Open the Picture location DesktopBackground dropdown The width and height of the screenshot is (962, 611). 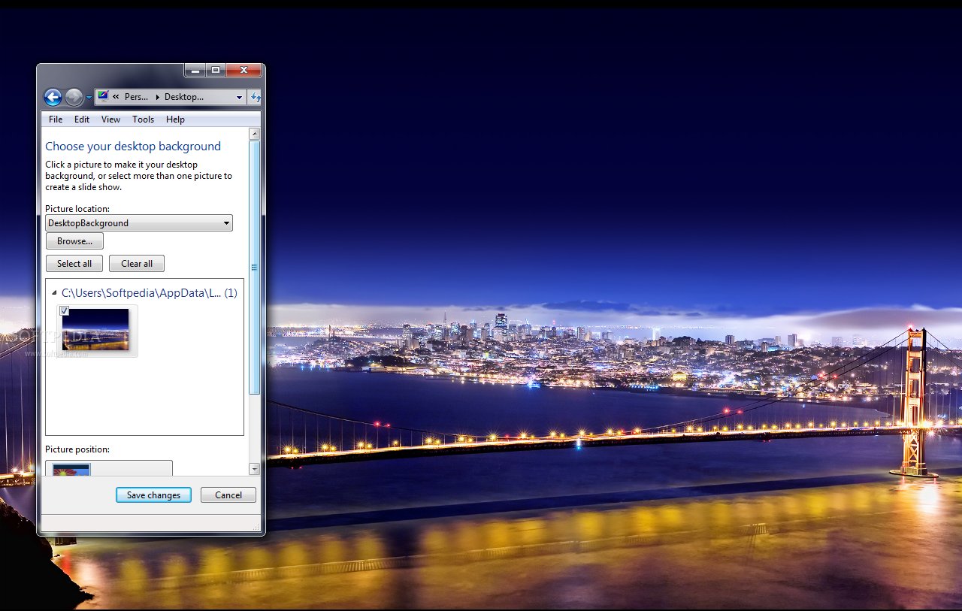coord(139,223)
